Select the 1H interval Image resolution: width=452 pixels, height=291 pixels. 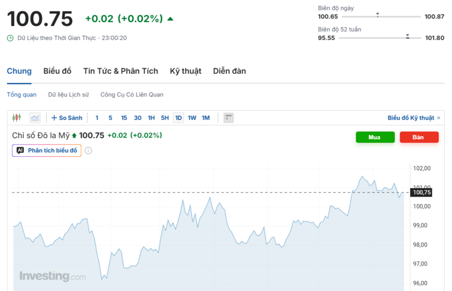[151, 118]
